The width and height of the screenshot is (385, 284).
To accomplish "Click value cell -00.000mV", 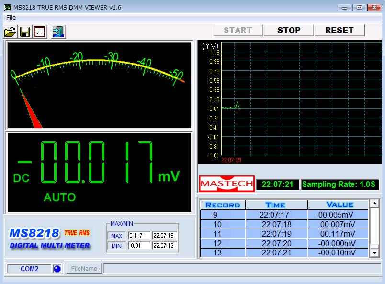I will pos(338,243).
